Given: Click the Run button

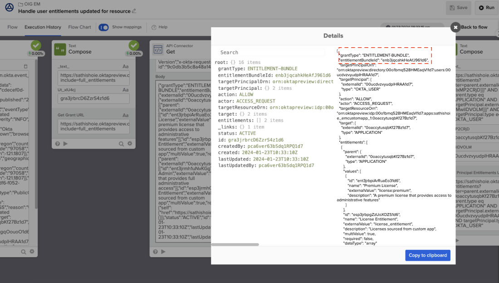Looking at the screenshot, I should [486, 8].
